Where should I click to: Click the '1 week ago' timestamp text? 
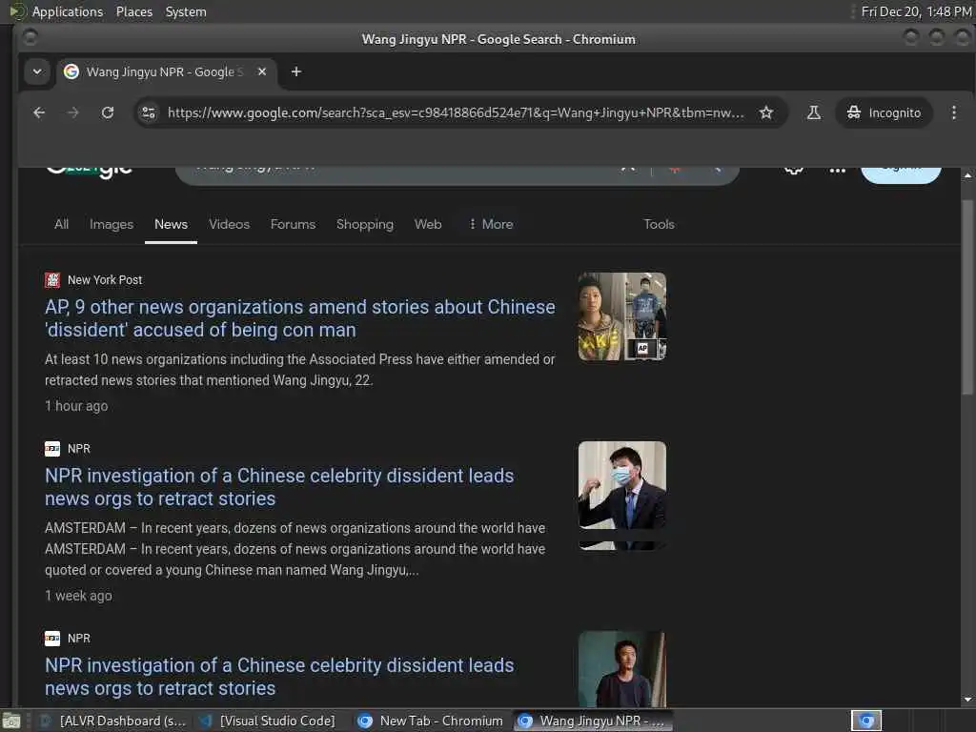[x=78, y=596]
